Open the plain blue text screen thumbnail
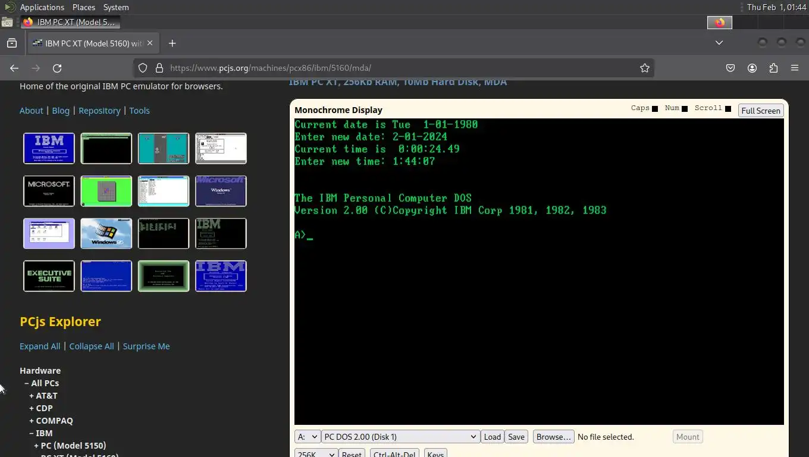Image resolution: width=809 pixels, height=457 pixels. [x=106, y=276]
